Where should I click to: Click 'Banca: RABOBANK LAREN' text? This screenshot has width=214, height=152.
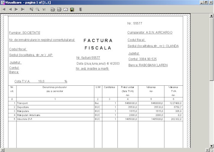pos(148,65)
